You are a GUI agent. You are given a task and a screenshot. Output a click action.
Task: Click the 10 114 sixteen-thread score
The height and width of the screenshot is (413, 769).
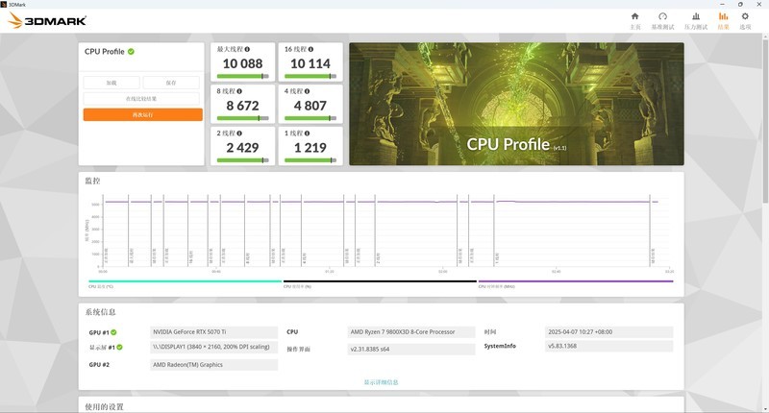tap(310, 63)
